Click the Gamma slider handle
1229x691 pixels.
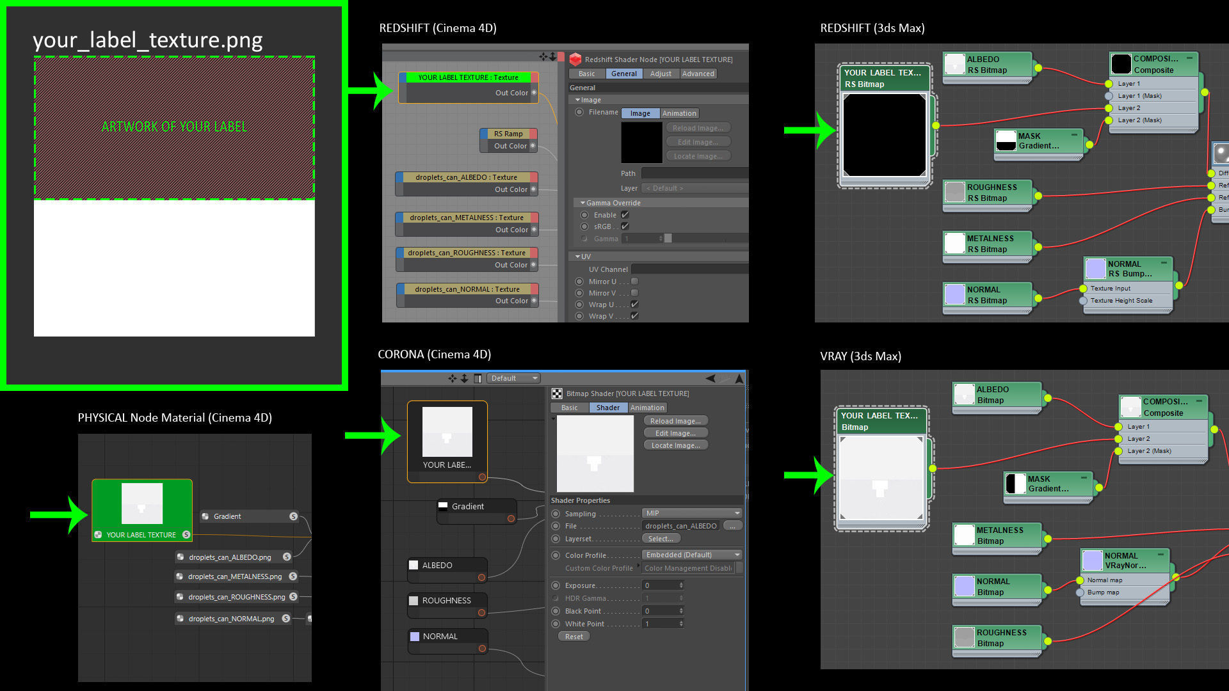pos(668,239)
